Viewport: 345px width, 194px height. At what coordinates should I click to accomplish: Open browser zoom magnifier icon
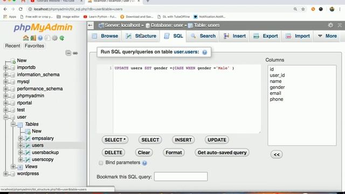pos(295,9)
